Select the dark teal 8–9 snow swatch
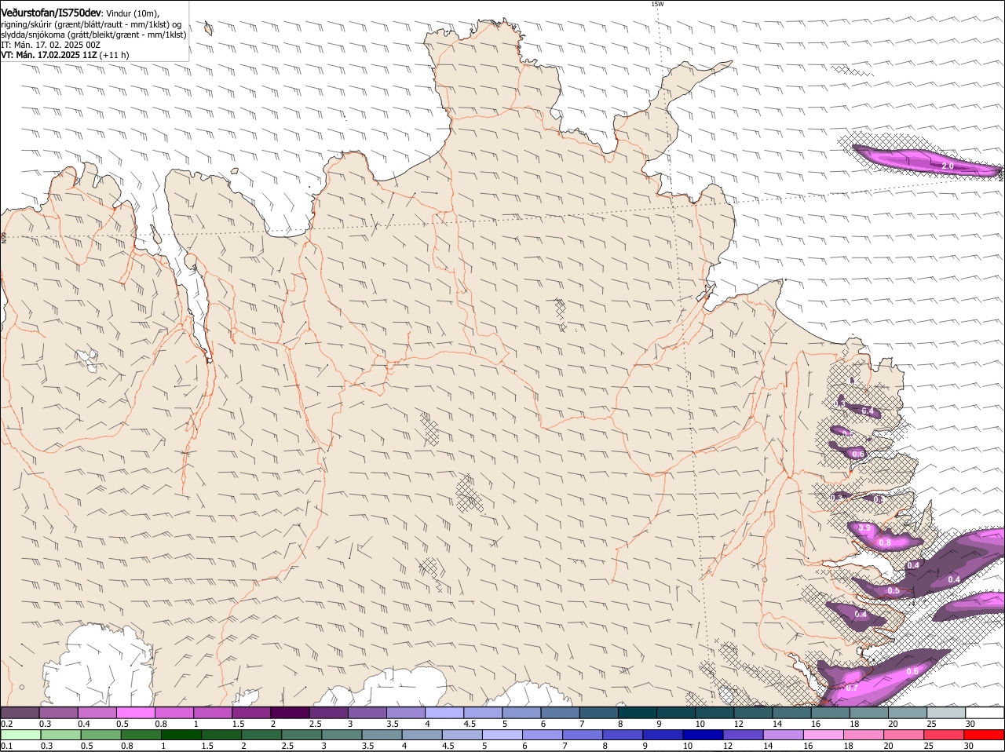 (637, 712)
